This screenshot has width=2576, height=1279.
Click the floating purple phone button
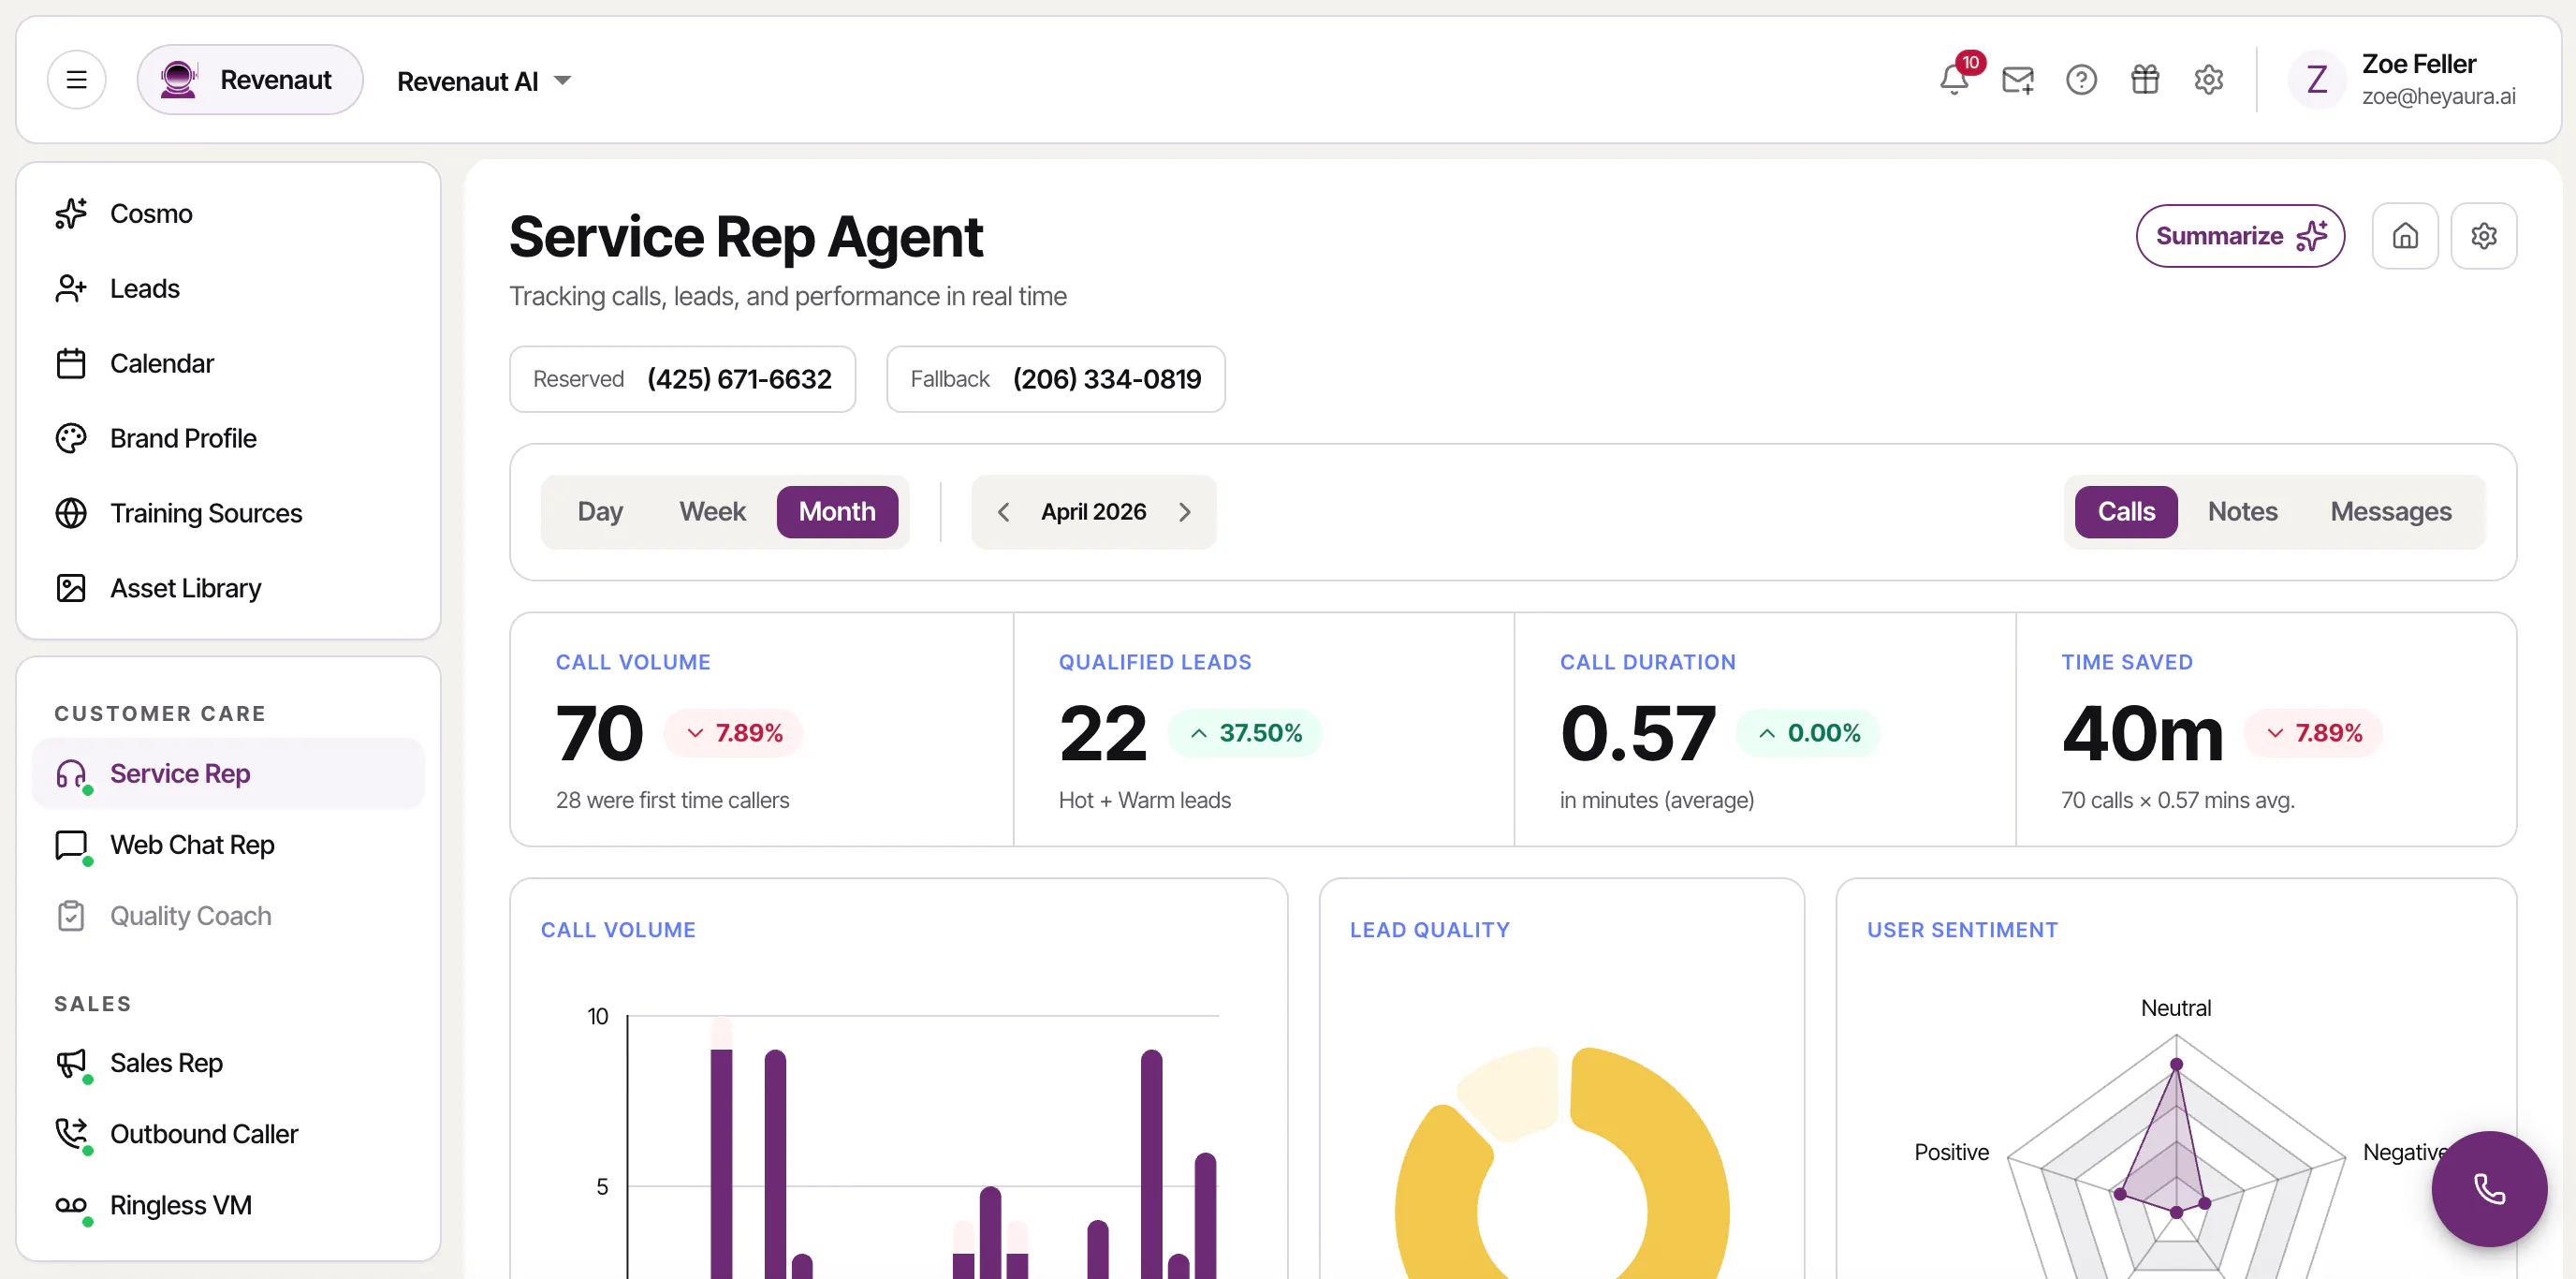point(2489,1188)
